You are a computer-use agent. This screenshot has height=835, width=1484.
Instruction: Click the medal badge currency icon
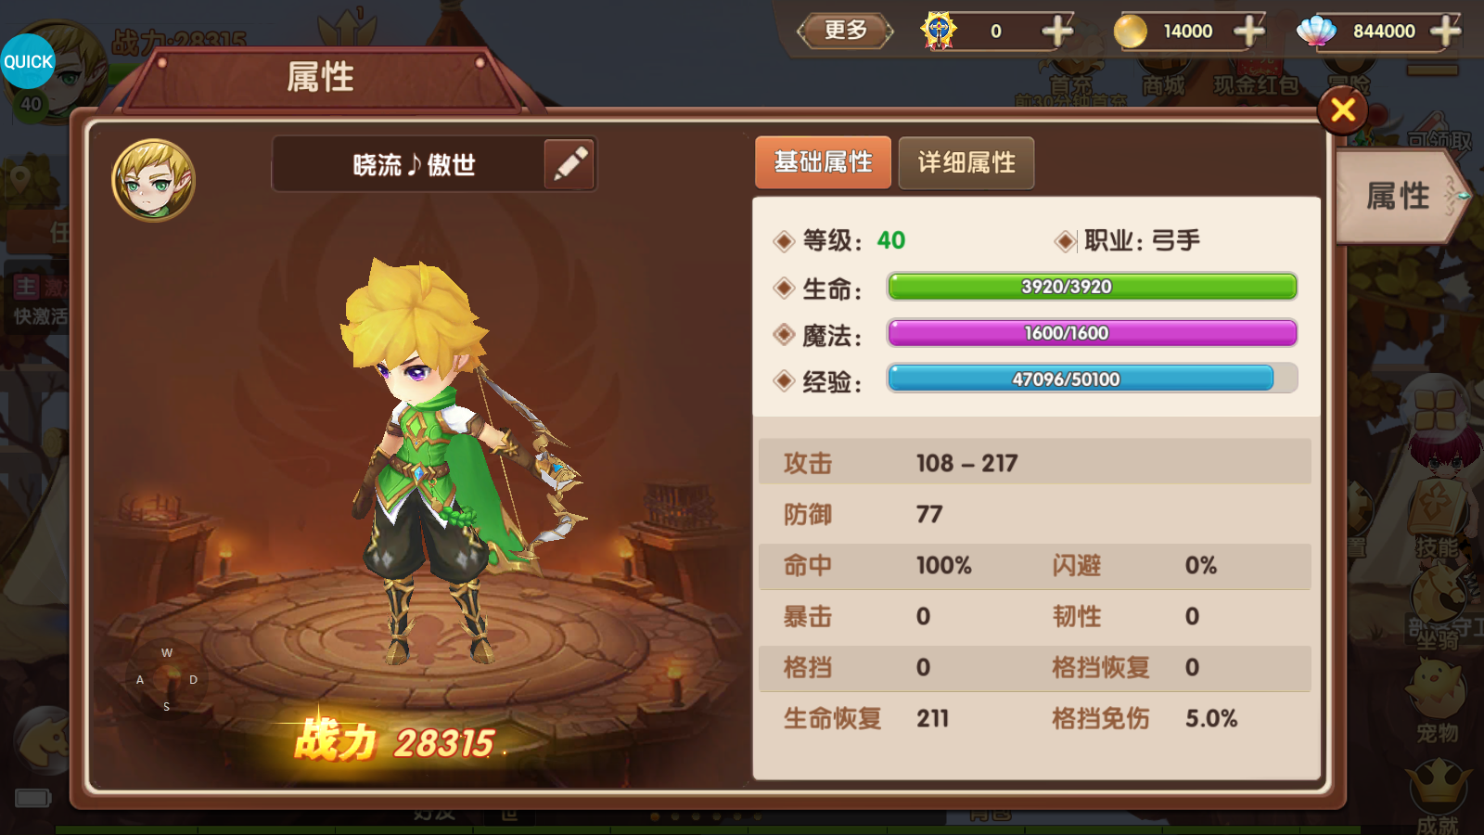pos(939,31)
